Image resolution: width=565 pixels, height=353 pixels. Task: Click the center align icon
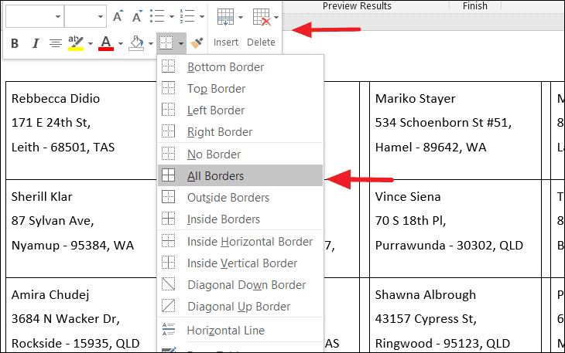[55, 43]
